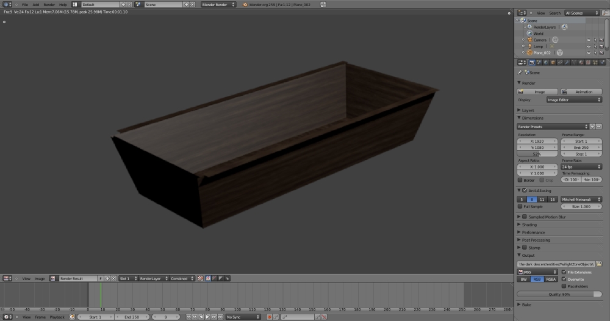Pin the Scene properties context

[x=520, y=73]
